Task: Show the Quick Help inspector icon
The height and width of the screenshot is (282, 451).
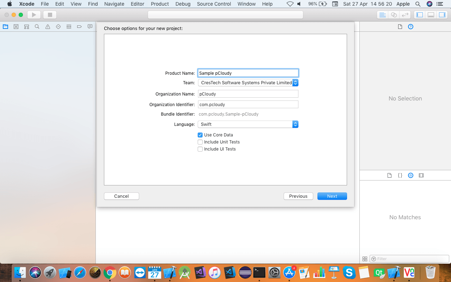Action: point(410,27)
